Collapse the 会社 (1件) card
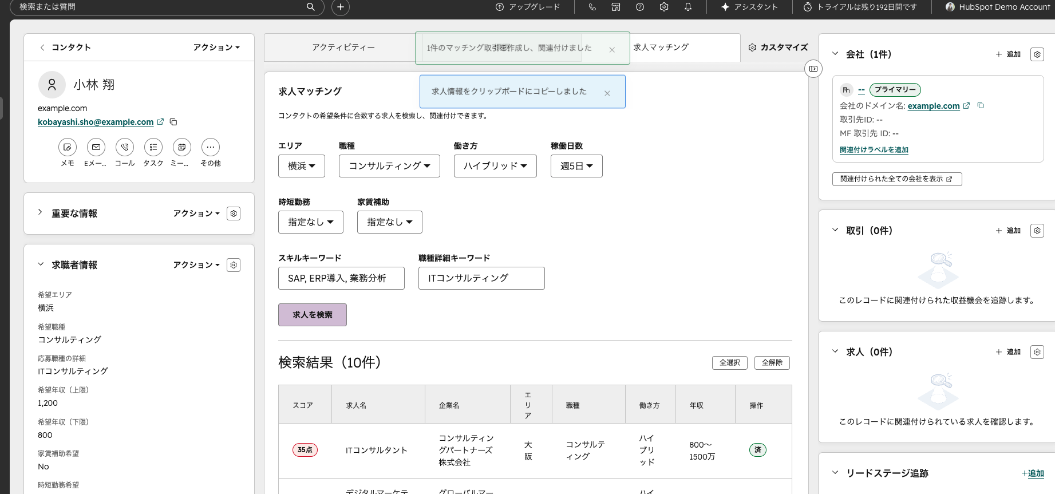 pos(835,53)
